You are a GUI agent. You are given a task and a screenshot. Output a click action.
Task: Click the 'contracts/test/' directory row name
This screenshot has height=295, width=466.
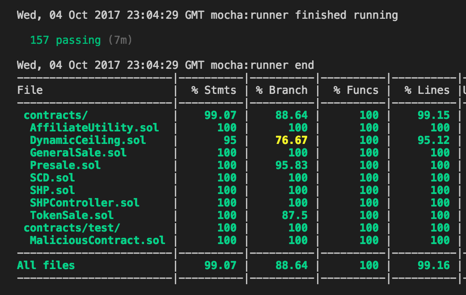72,228
